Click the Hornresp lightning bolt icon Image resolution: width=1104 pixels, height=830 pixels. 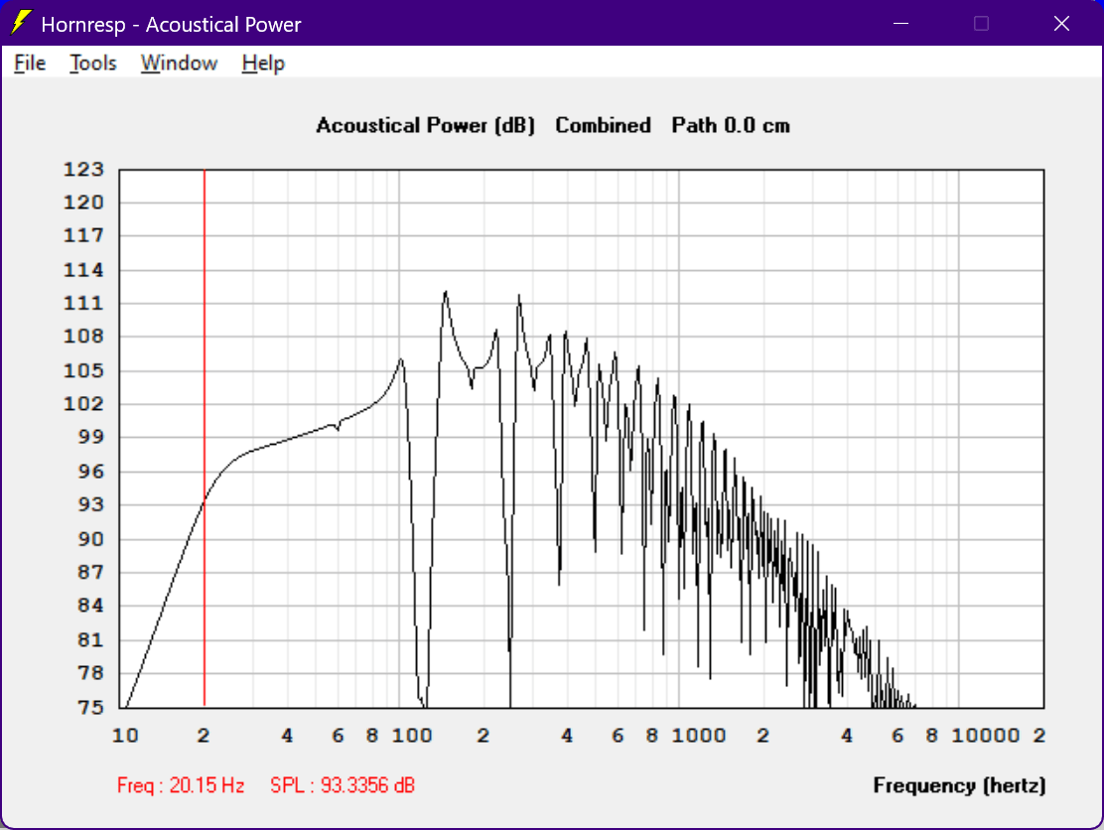[x=22, y=23]
